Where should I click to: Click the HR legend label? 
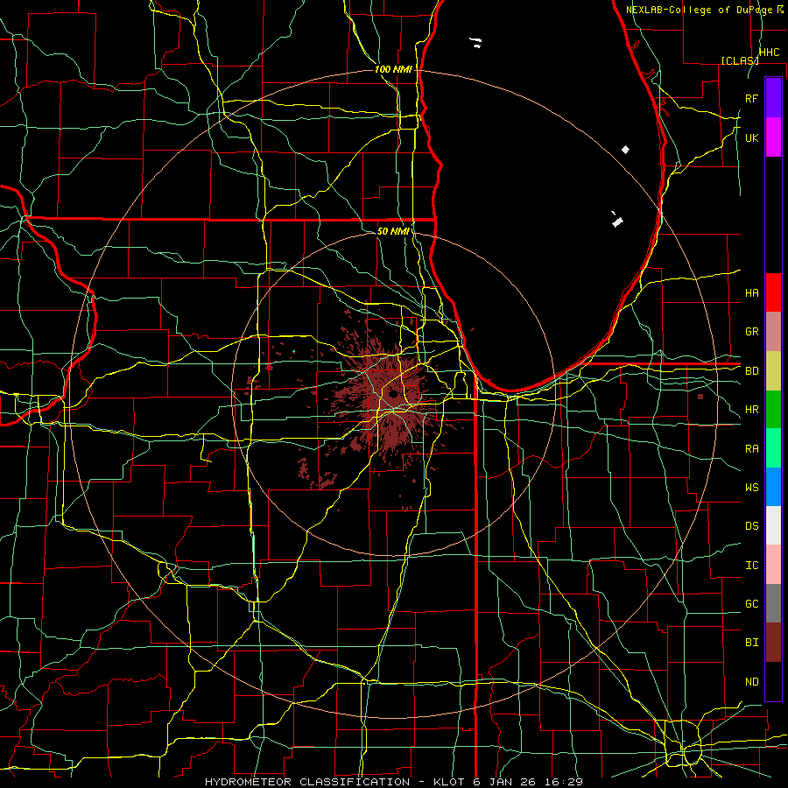pyautogui.click(x=752, y=410)
